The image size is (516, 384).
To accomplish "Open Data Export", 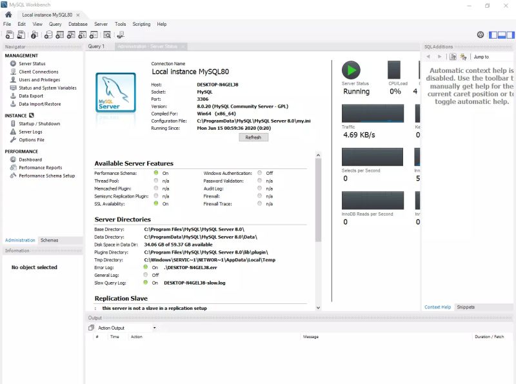I will (x=31, y=96).
